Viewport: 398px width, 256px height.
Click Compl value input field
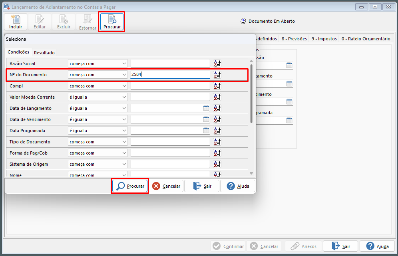tap(170, 86)
